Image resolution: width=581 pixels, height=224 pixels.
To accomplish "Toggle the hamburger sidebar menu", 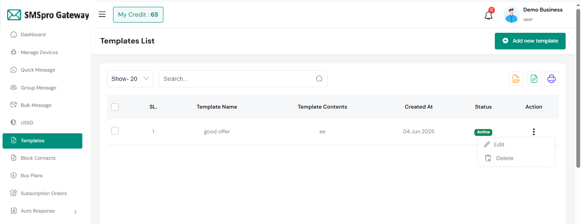I will (102, 14).
